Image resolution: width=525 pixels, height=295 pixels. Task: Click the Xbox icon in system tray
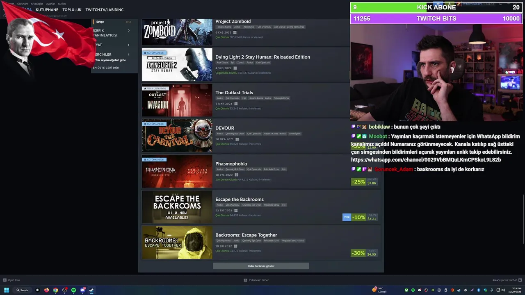point(407,290)
